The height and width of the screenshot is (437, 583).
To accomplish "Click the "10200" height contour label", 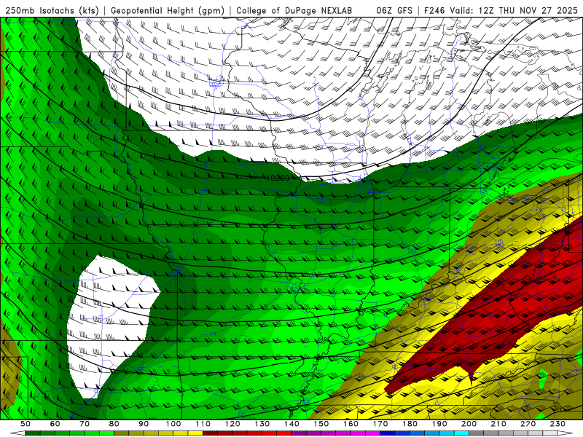I will tap(278, 178).
